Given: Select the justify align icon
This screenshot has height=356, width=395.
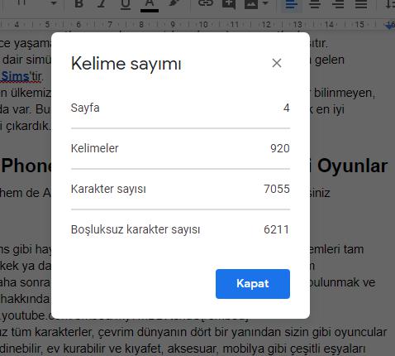Looking at the screenshot, I should coord(361,4).
